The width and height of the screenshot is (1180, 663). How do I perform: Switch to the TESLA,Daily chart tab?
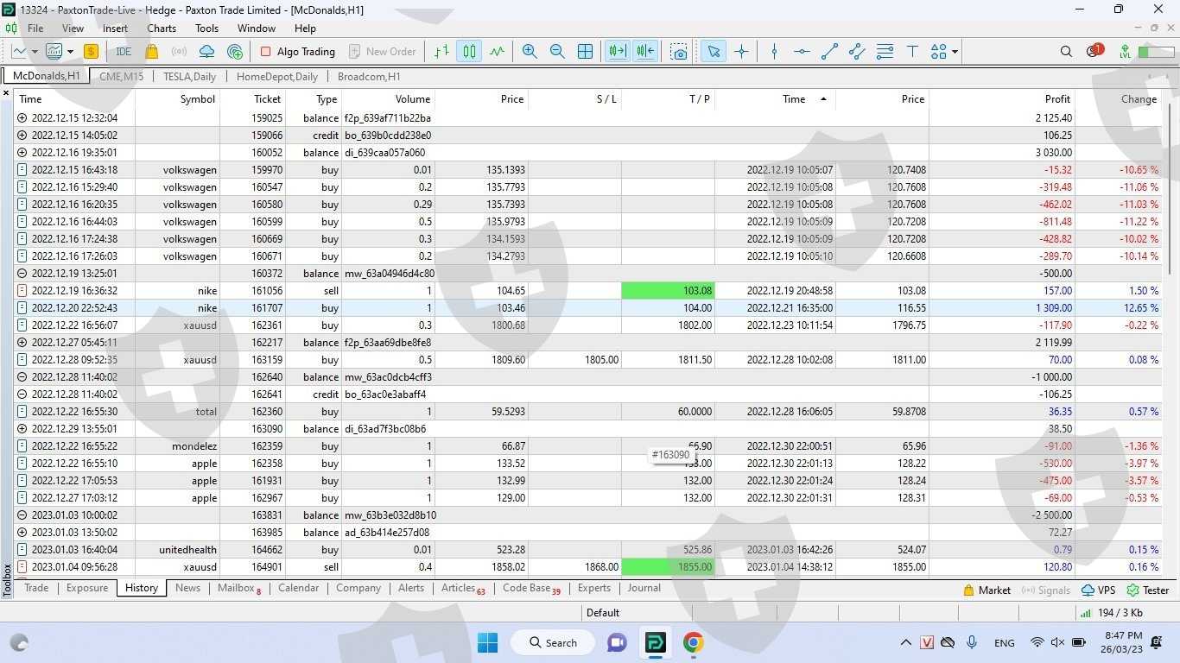point(189,76)
